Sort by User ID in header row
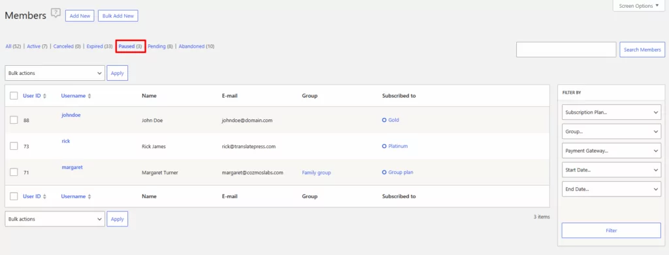This screenshot has width=669, height=255. point(34,96)
